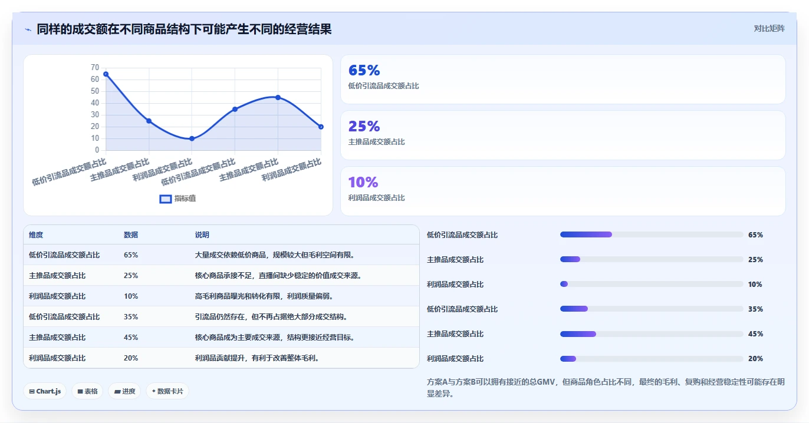Toggle the 指标值 legend item under the chart

[x=178, y=199]
